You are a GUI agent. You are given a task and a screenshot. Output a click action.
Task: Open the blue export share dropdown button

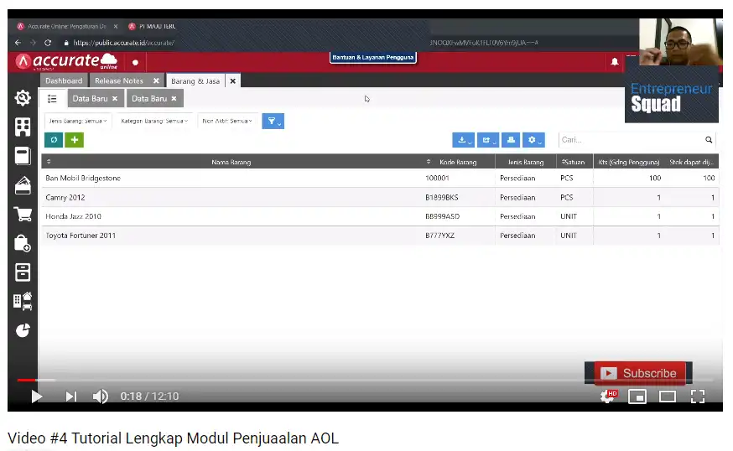487,140
